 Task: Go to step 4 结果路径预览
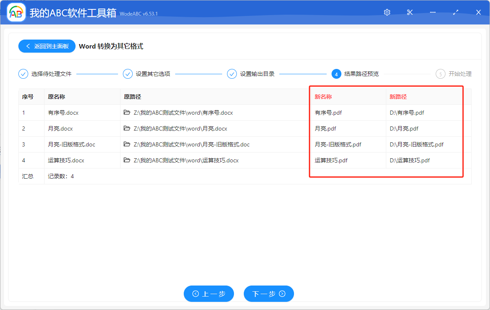336,74
